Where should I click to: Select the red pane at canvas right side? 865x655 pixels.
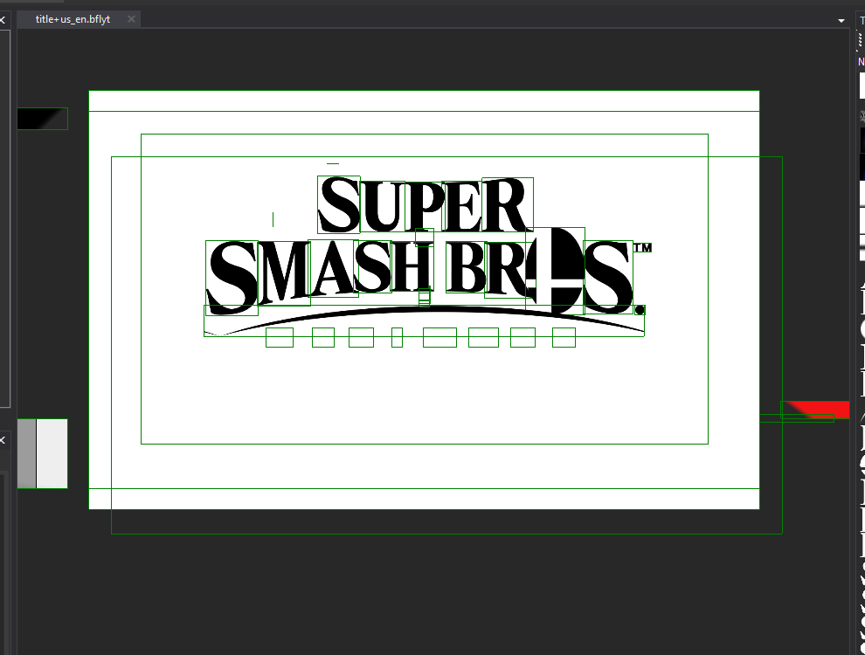[x=815, y=410]
